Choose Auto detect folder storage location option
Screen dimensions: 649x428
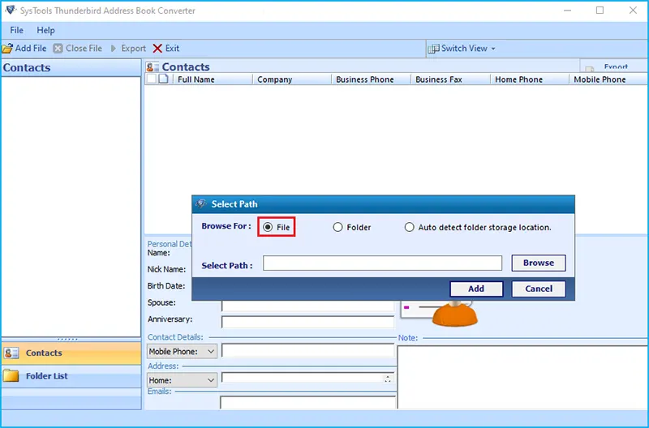(x=410, y=228)
